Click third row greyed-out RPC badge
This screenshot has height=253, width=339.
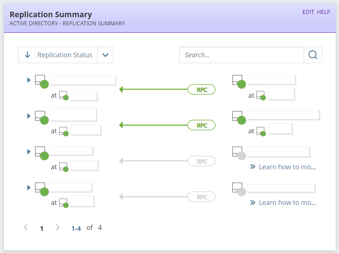click(x=201, y=161)
